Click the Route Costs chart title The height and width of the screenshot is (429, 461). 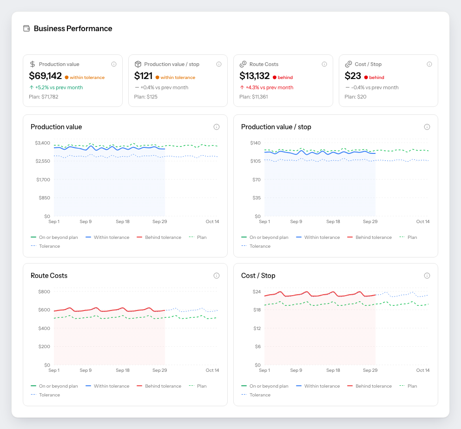49,276
